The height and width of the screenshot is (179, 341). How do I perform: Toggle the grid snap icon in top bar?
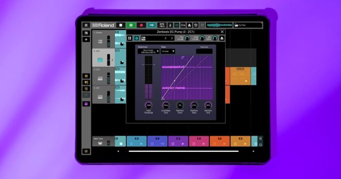coord(176,25)
